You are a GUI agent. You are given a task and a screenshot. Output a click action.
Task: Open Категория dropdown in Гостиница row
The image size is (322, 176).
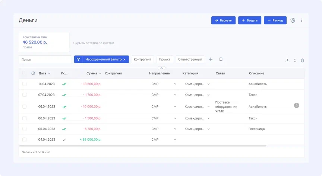[208, 129]
